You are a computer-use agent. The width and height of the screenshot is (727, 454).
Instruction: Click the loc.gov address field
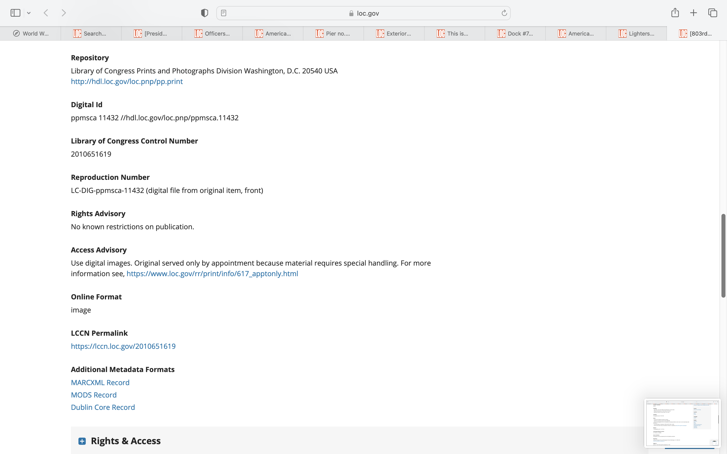(x=363, y=13)
